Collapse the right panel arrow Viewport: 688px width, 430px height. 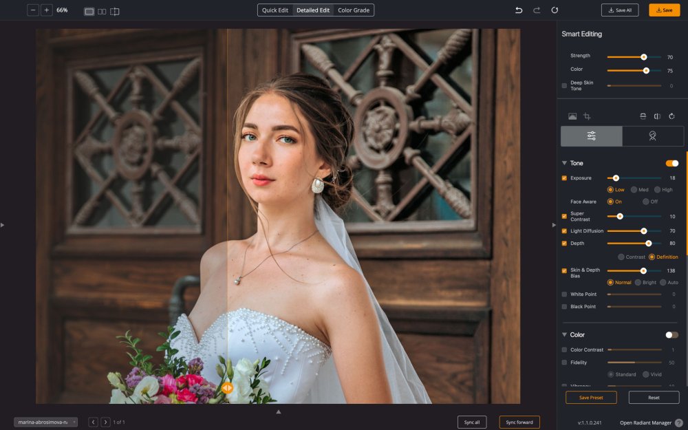[554, 225]
